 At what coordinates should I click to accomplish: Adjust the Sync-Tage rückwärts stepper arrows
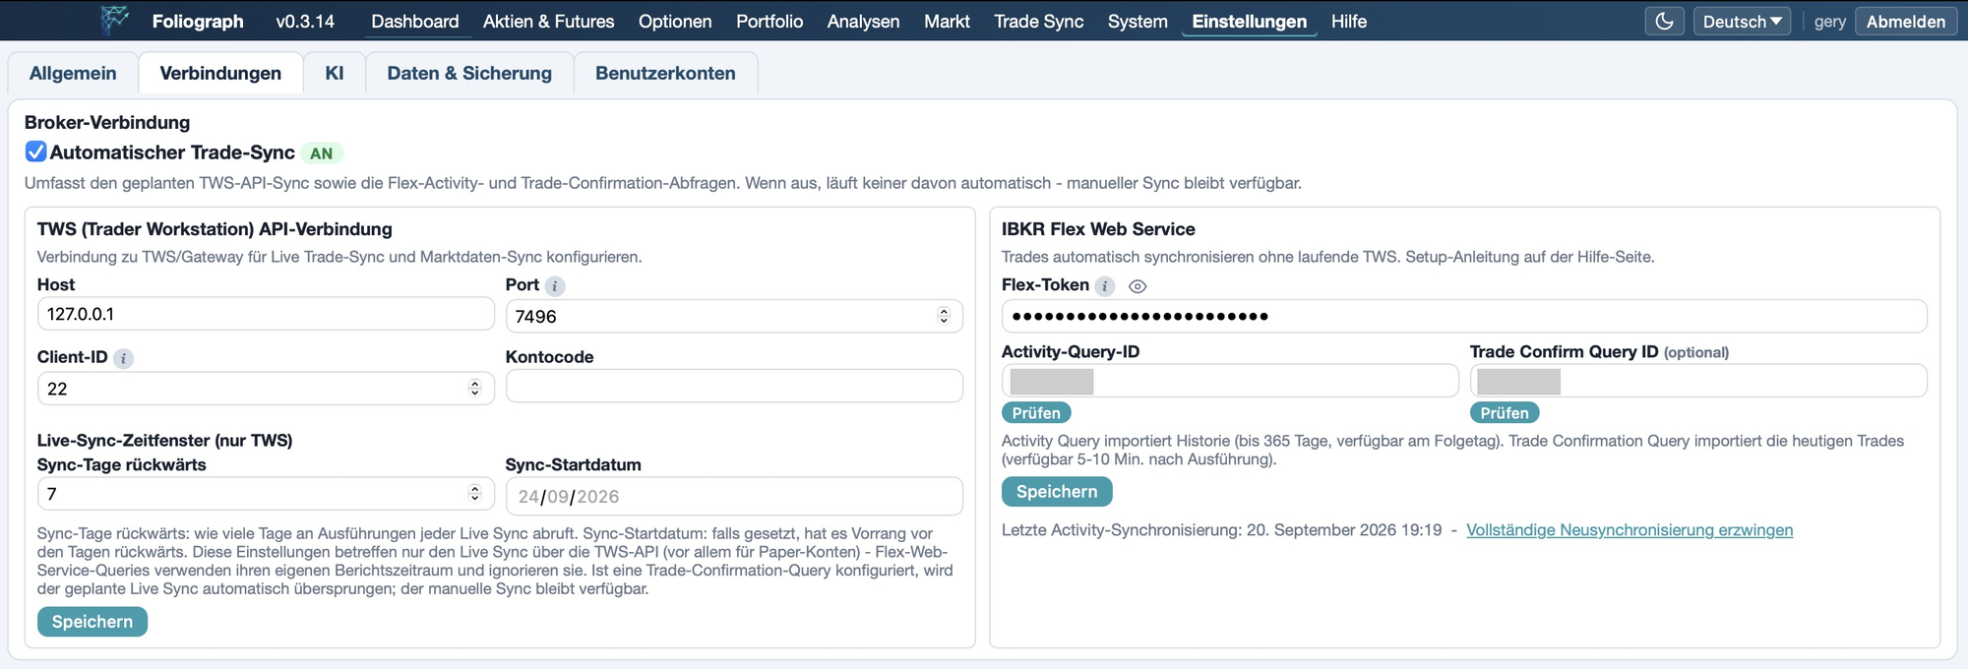coord(474,493)
